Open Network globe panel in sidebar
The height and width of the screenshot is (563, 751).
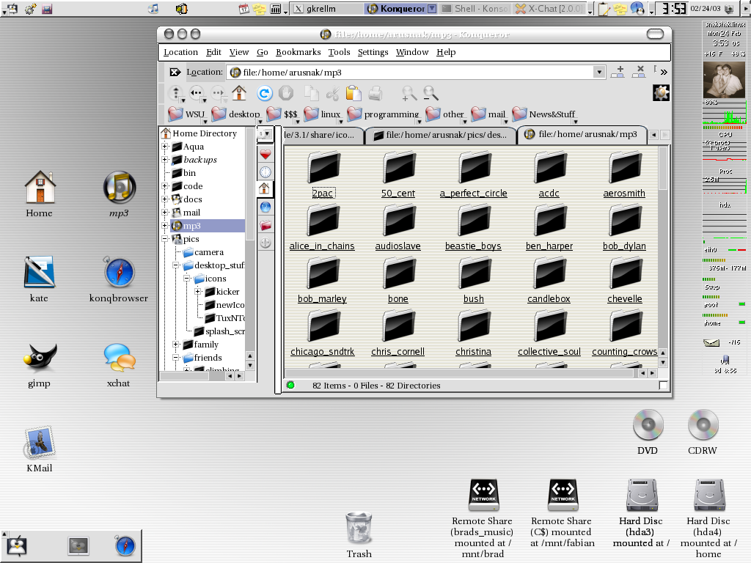[x=265, y=207]
